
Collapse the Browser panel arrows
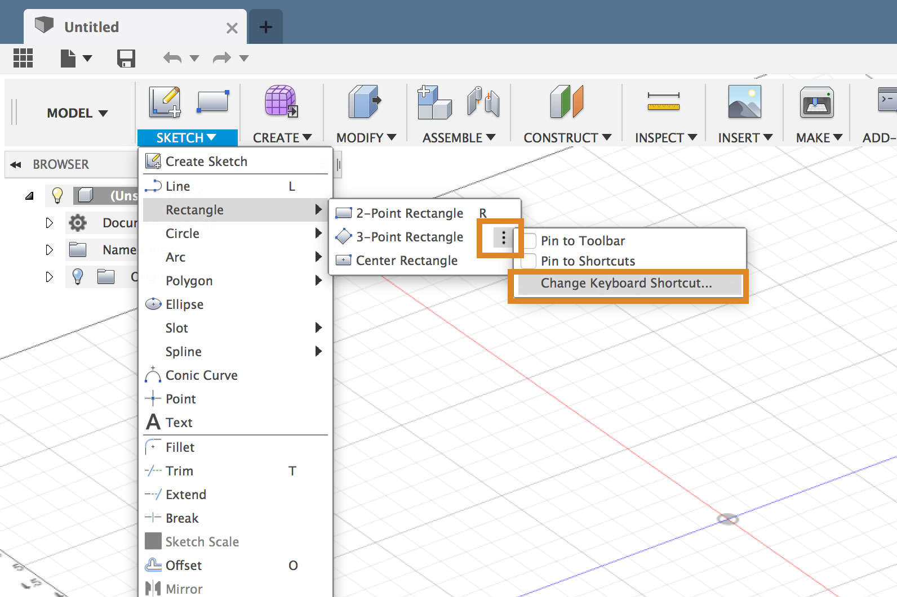click(x=16, y=165)
